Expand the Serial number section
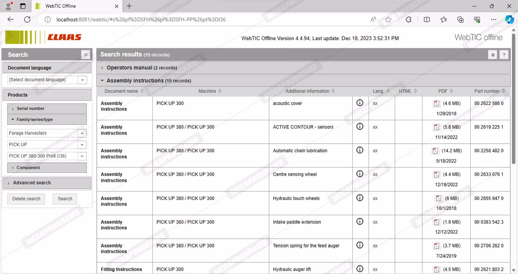The height and width of the screenshot is (274, 518). [x=30, y=108]
